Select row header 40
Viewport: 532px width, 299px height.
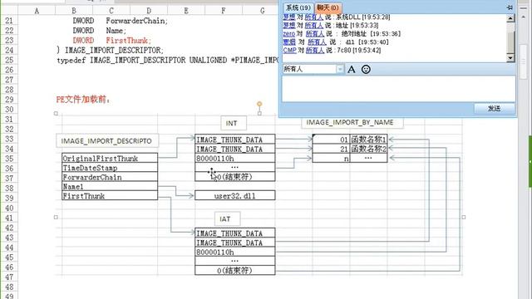9,208
